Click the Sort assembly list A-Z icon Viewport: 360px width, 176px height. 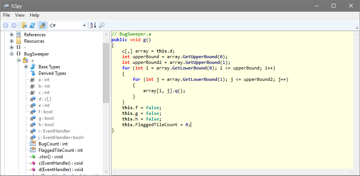click(x=93, y=25)
